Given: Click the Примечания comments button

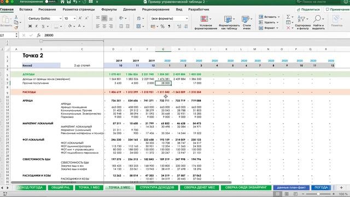Looking at the screenshot, I should [337, 9].
